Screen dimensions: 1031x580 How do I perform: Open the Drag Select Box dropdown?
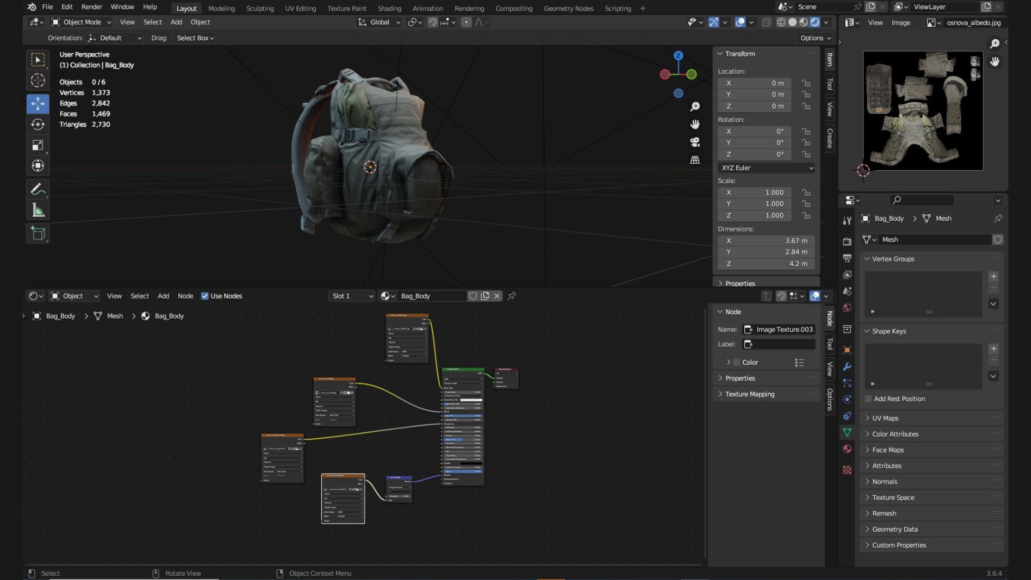point(195,38)
